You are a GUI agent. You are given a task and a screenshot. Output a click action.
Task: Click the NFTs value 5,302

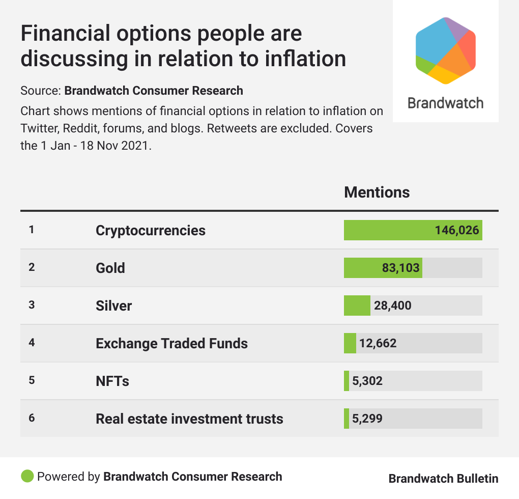pyautogui.click(x=367, y=381)
